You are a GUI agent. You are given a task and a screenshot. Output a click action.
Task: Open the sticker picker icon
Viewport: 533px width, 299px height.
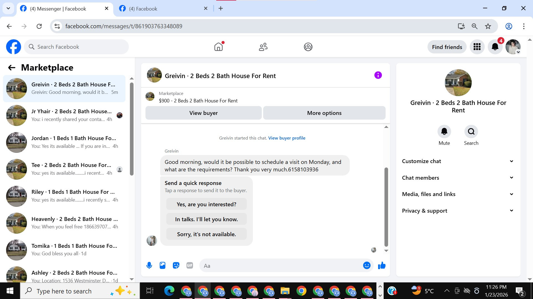coord(176,266)
